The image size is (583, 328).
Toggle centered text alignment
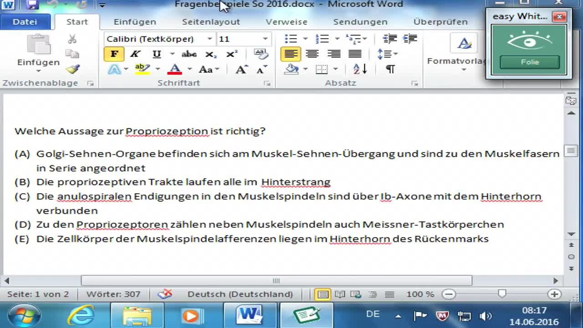click(x=312, y=54)
